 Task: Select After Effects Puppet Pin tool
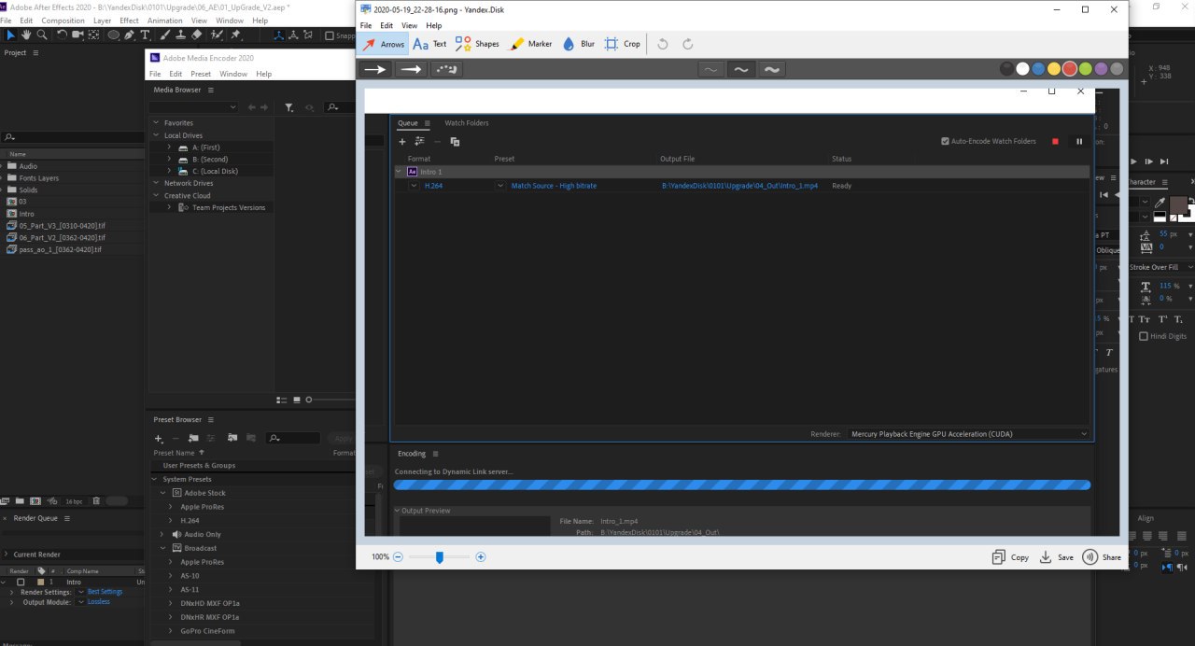tap(235, 35)
